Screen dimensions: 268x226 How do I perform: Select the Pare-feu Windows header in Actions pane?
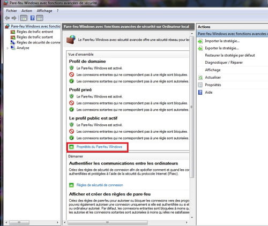pos(233,34)
